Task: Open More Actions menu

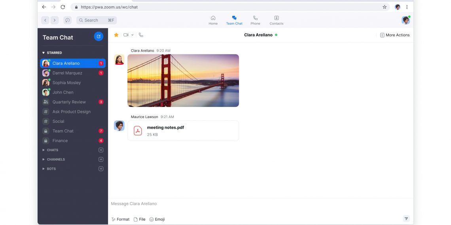Action: [x=395, y=35]
